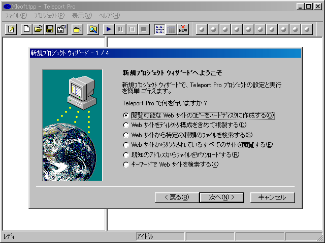The width and height of the screenshot is (325, 243).
Task: Click the New project blank page icon
Action: (26, 29)
